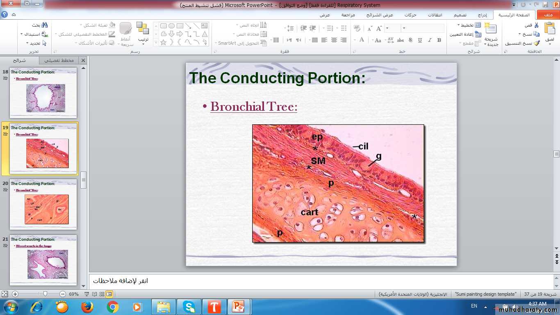Toggle Underline formatting button
Image resolution: width=560 pixels, height=315 pixels.
(420, 40)
